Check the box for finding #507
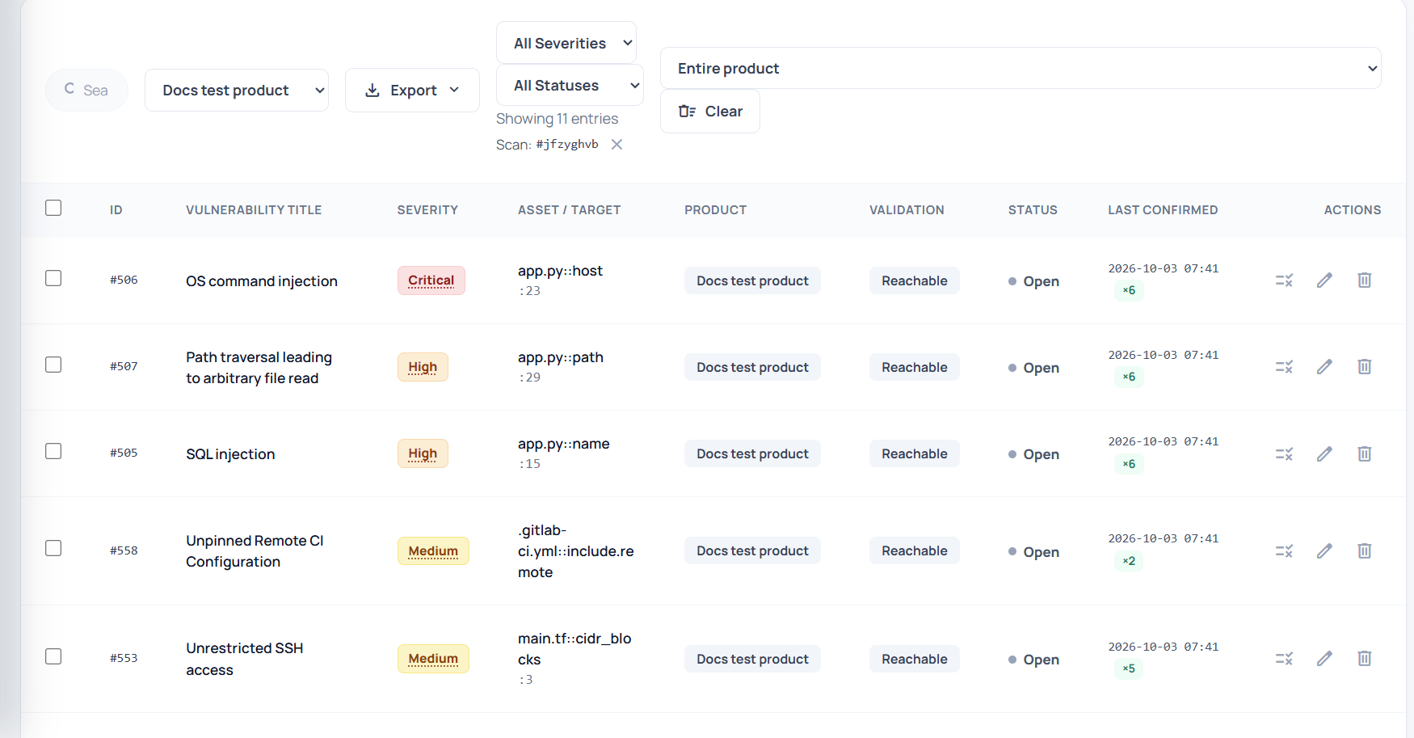The image size is (1414, 738). 53,365
